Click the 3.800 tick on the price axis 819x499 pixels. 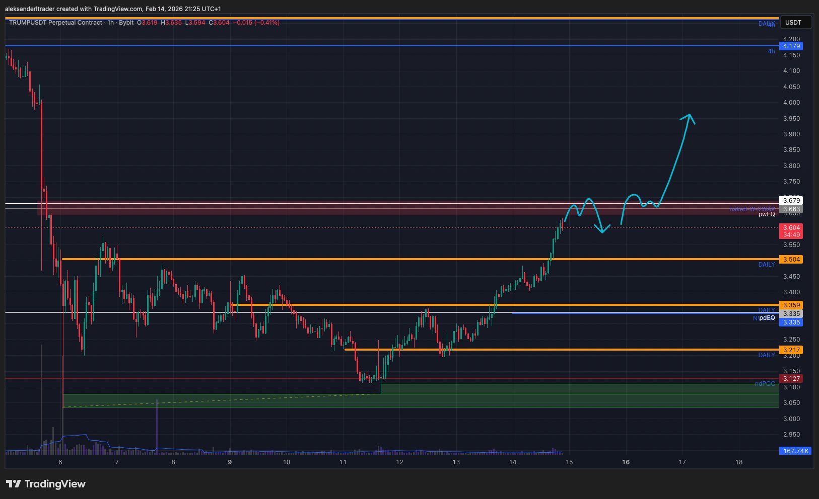[x=791, y=166]
